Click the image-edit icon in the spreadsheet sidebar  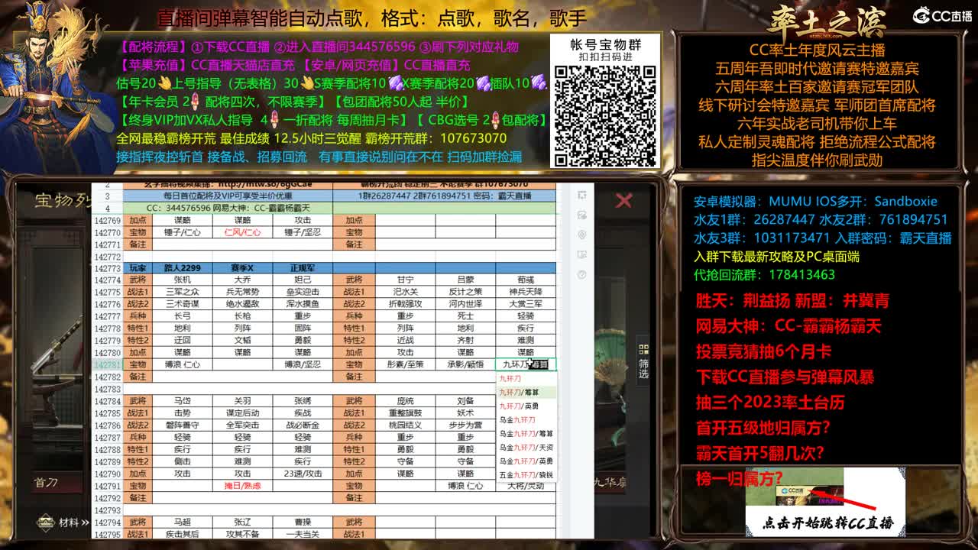click(x=582, y=215)
